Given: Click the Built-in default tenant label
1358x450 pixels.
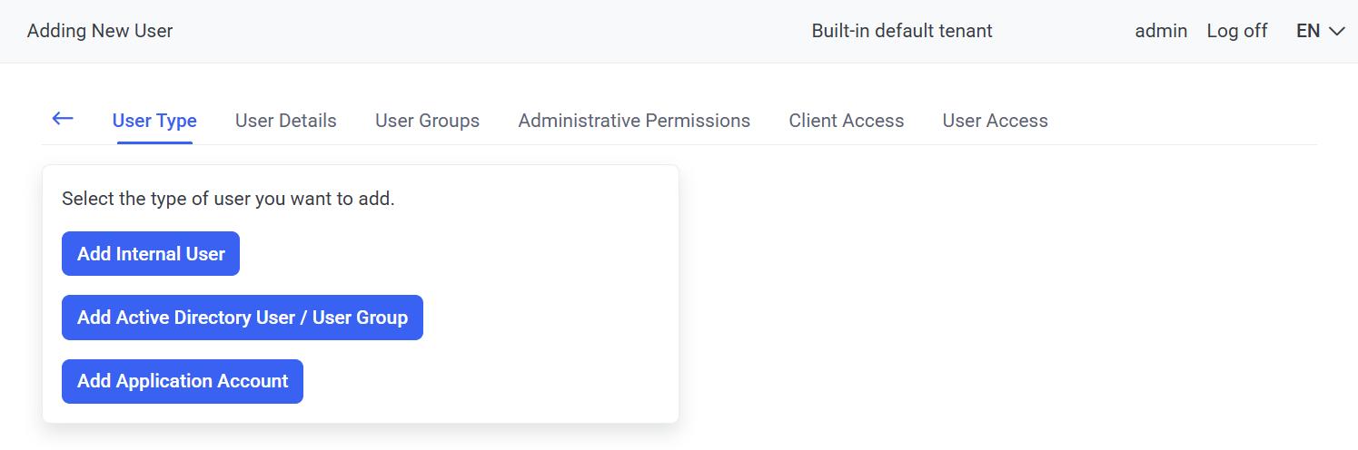Looking at the screenshot, I should tap(901, 31).
